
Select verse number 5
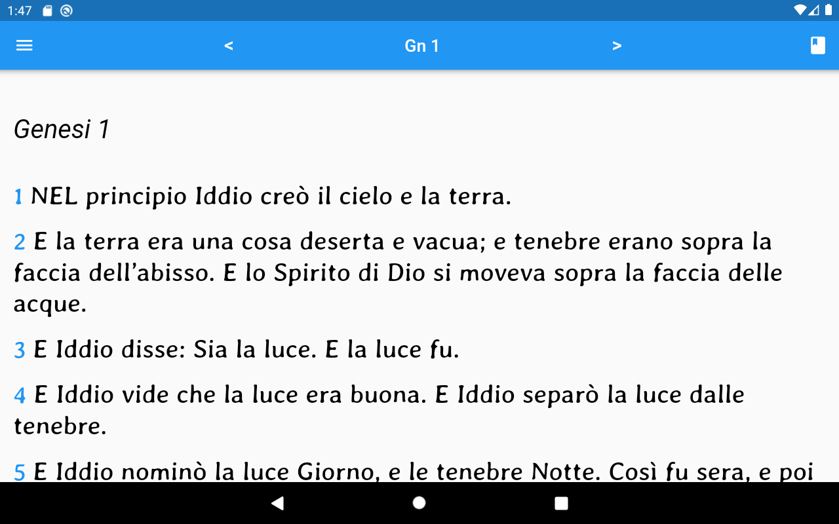point(20,473)
